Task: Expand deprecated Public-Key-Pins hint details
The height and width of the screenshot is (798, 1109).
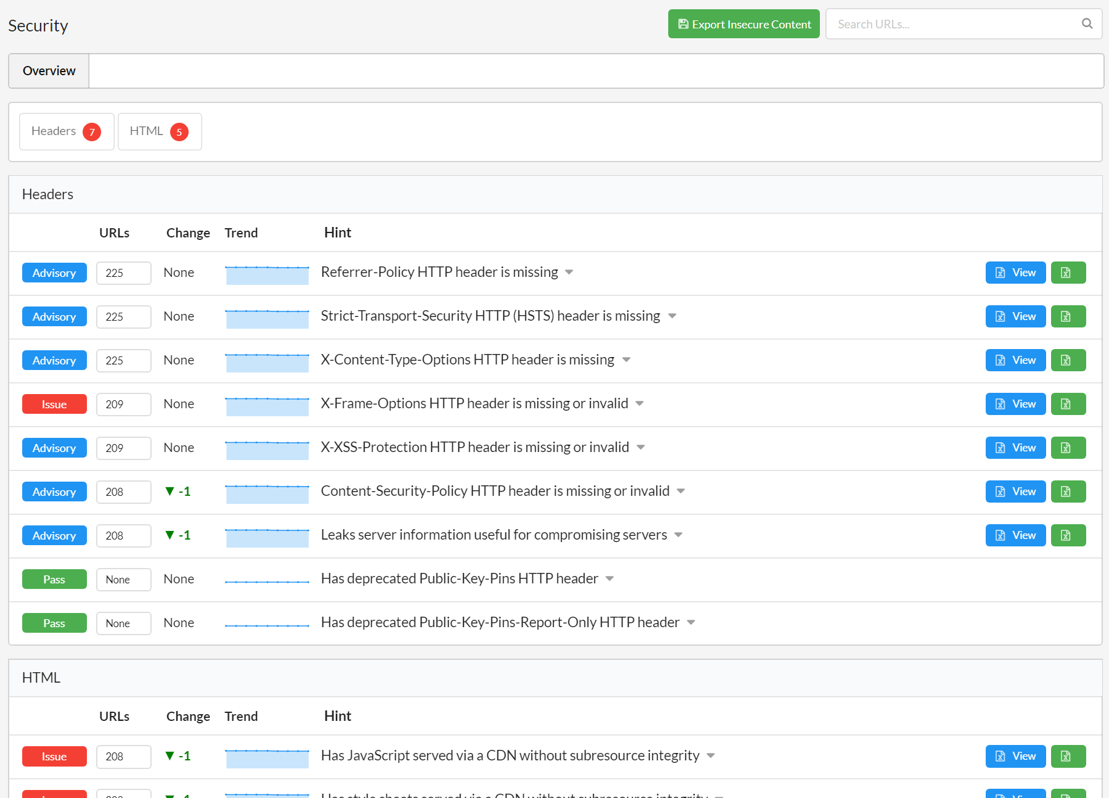Action: click(x=610, y=579)
